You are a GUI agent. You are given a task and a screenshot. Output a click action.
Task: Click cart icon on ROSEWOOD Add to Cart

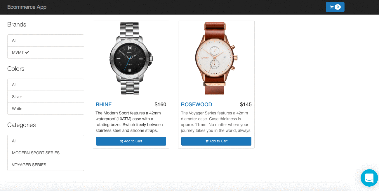tap(207, 141)
